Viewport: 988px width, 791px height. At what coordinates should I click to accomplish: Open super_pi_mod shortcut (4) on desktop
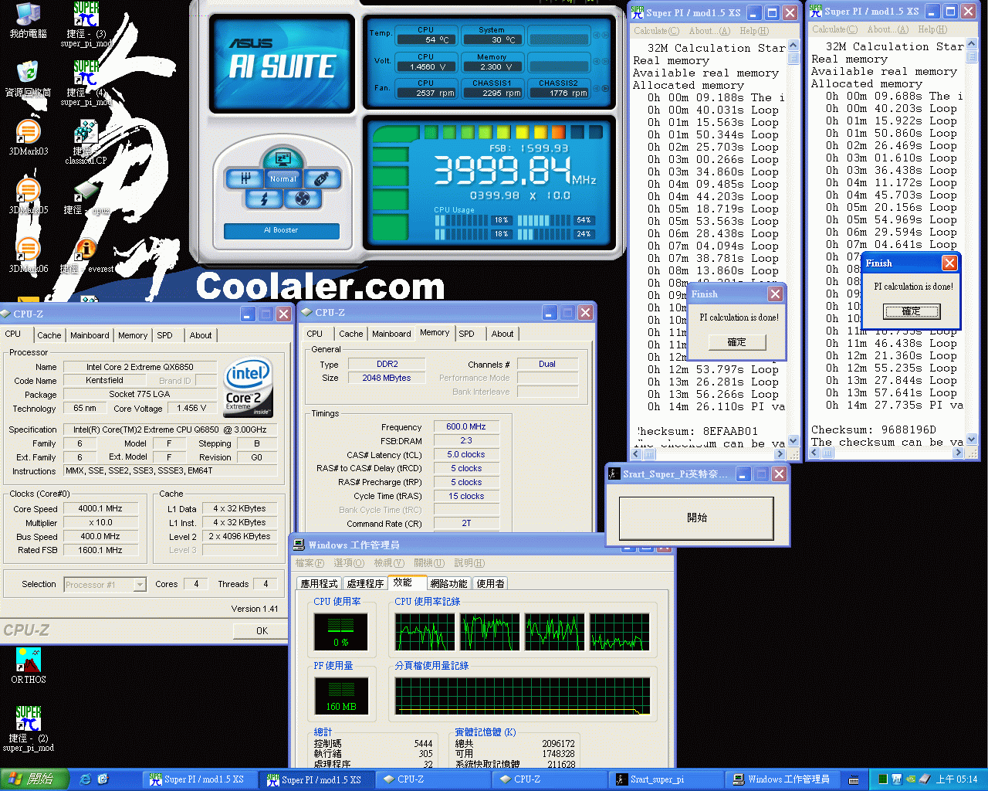[x=86, y=83]
